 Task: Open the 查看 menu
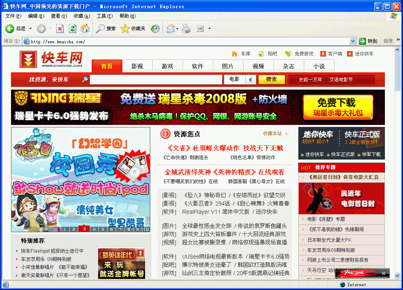(59, 16)
